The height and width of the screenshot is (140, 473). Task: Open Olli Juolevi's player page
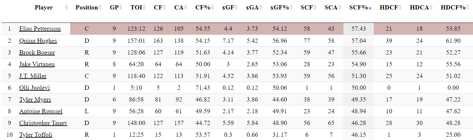point(34,88)
